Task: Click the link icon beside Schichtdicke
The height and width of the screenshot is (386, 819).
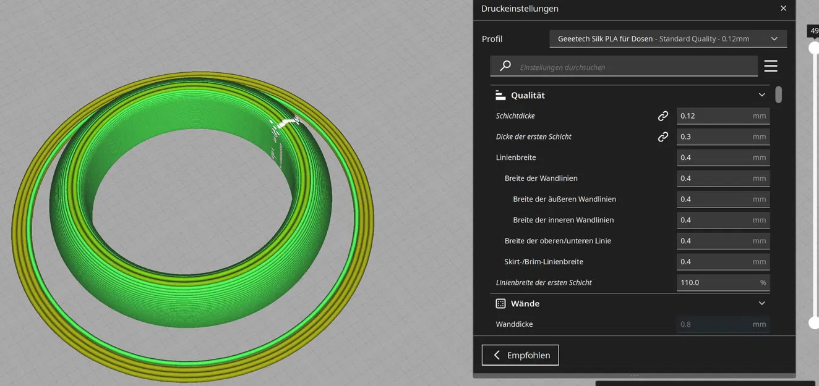Action: tap(662, 116)
